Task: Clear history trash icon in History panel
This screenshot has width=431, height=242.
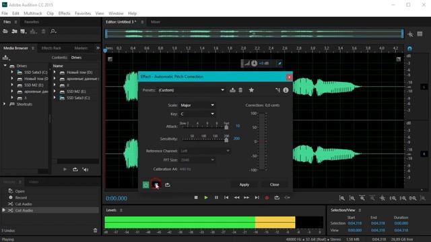Action: tap(95, 231)
